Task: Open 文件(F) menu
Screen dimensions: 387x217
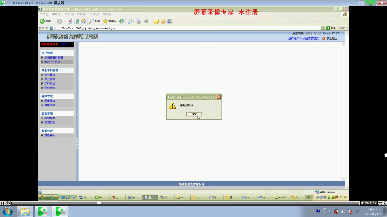Action: click(x=44, y=14)
